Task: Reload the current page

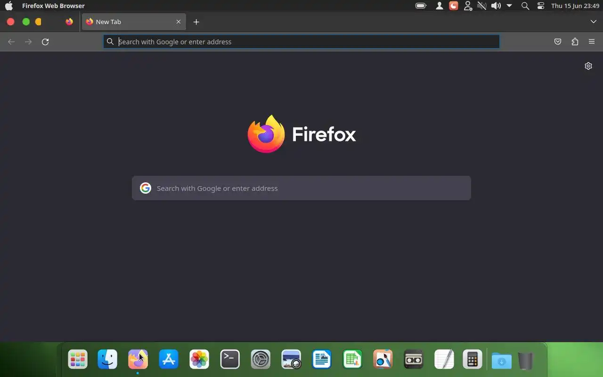Action: click(x=45, y=42)
